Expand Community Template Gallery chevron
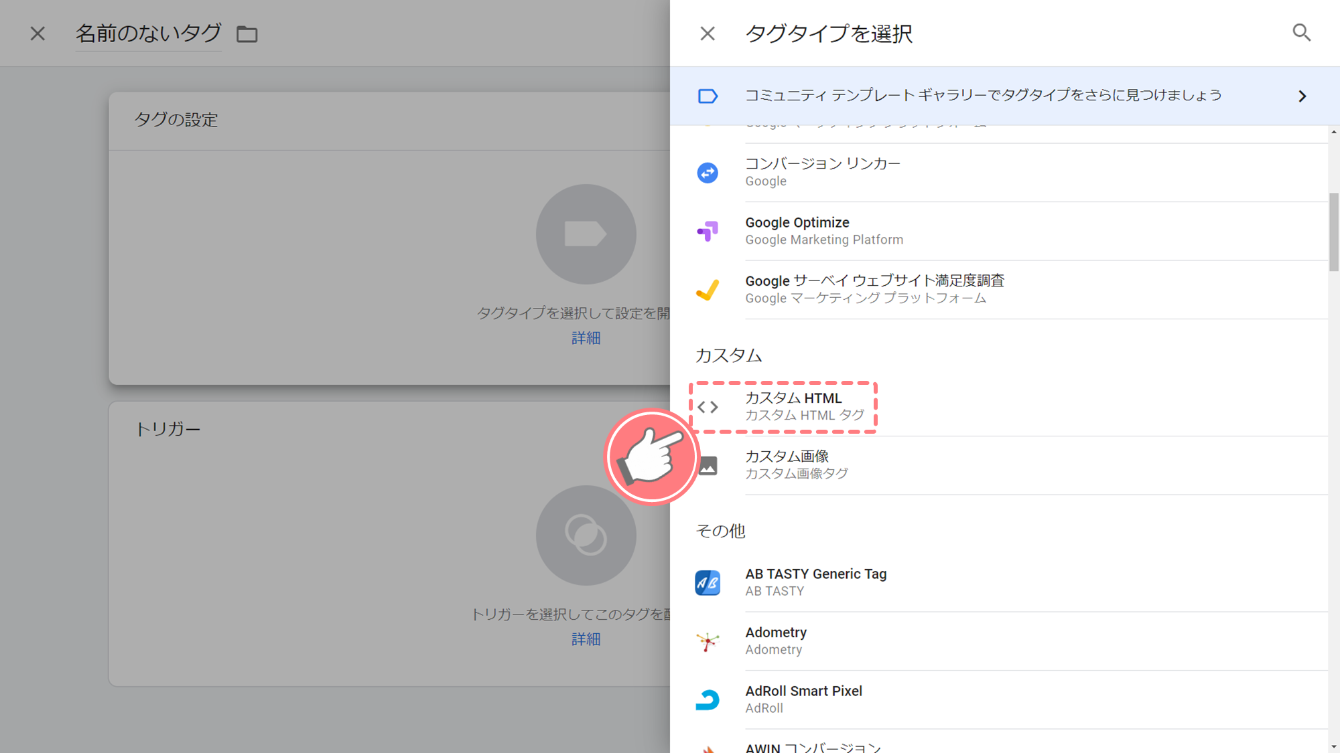Viewport: 1340px width, 753px height. (x=1302, y=96)
